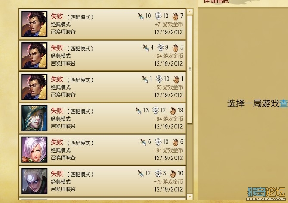Screen dimensions: 288x203
Task: Click the hand assists icon showing 7
Action: coord(175,16)
